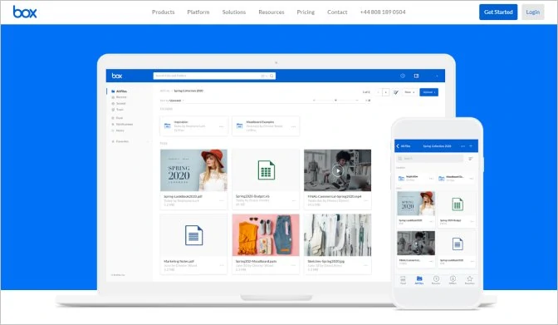The height and width of the screenshot is (325, 558).
Task: Open the New dropdown on the laptop
Action: click(x=410, y=92)
